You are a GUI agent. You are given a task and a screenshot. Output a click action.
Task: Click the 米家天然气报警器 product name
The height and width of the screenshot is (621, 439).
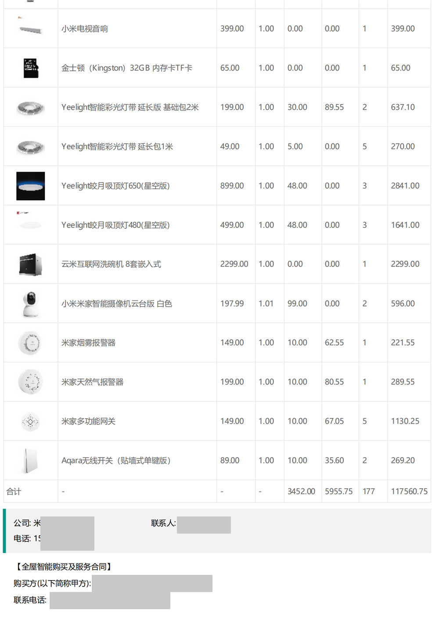tap(93, 382)
